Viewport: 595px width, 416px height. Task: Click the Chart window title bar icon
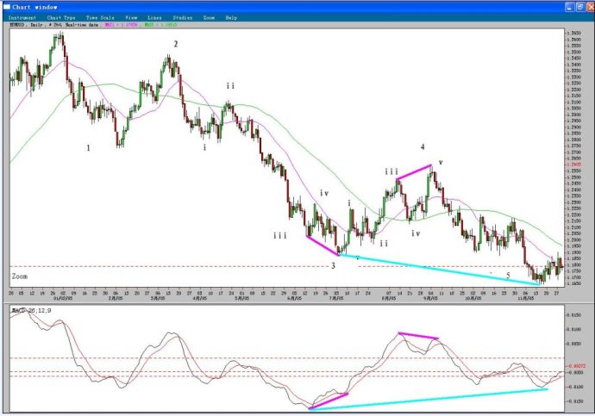pos(6,6)
